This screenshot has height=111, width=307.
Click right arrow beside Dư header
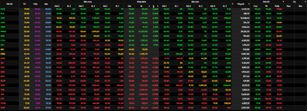[306, 1]
